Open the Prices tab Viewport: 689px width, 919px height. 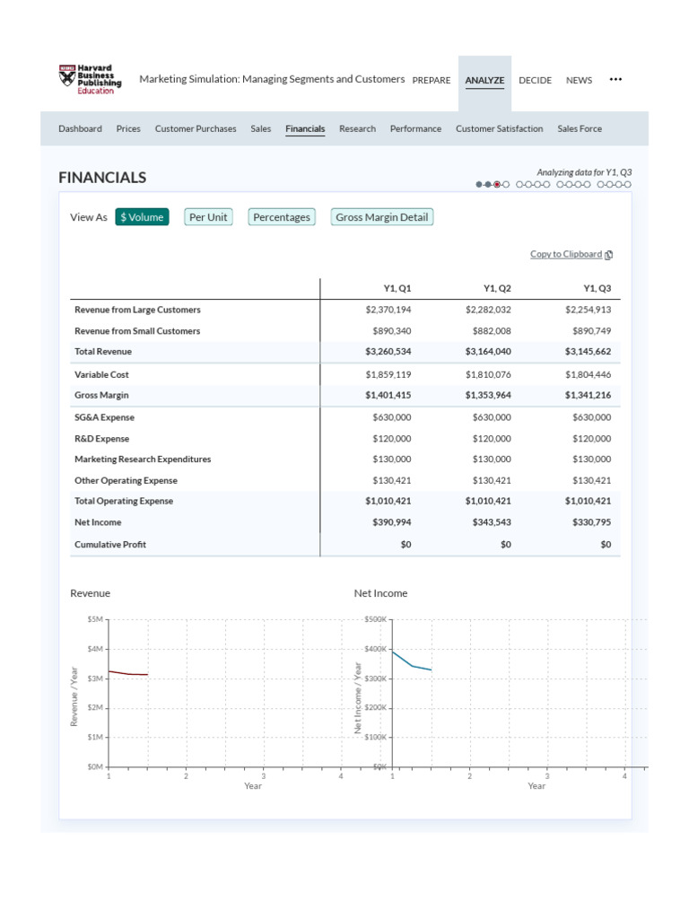[x=128, y=128]
